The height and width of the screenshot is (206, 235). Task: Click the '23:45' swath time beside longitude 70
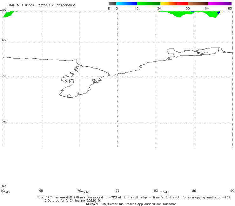tap(85, 192)
